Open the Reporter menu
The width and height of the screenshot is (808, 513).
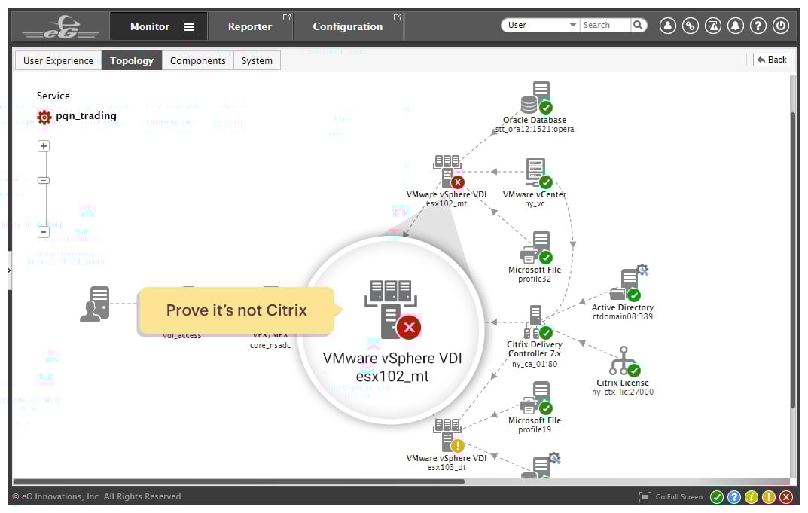pyautogui.click(x=251, y=25)
